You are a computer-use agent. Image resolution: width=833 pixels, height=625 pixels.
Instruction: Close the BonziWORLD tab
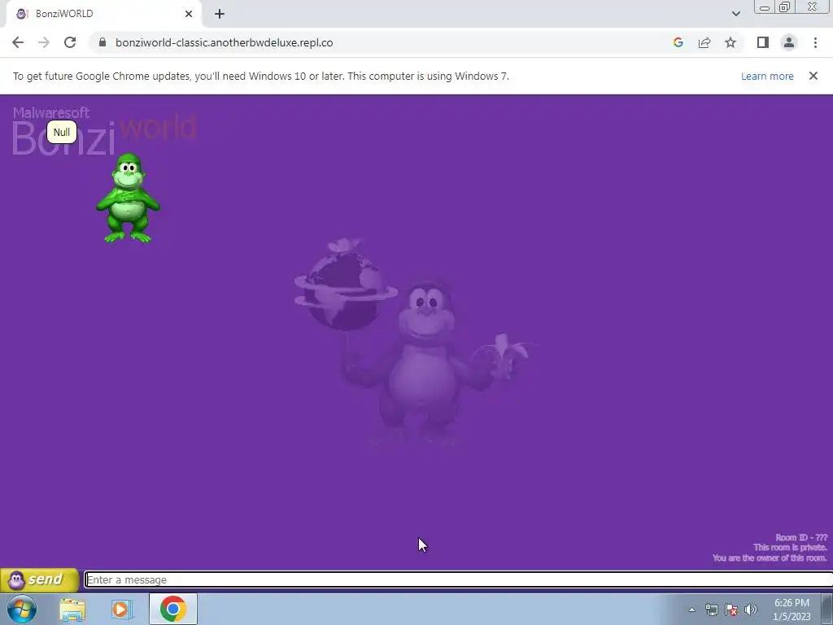pos(189,14)
